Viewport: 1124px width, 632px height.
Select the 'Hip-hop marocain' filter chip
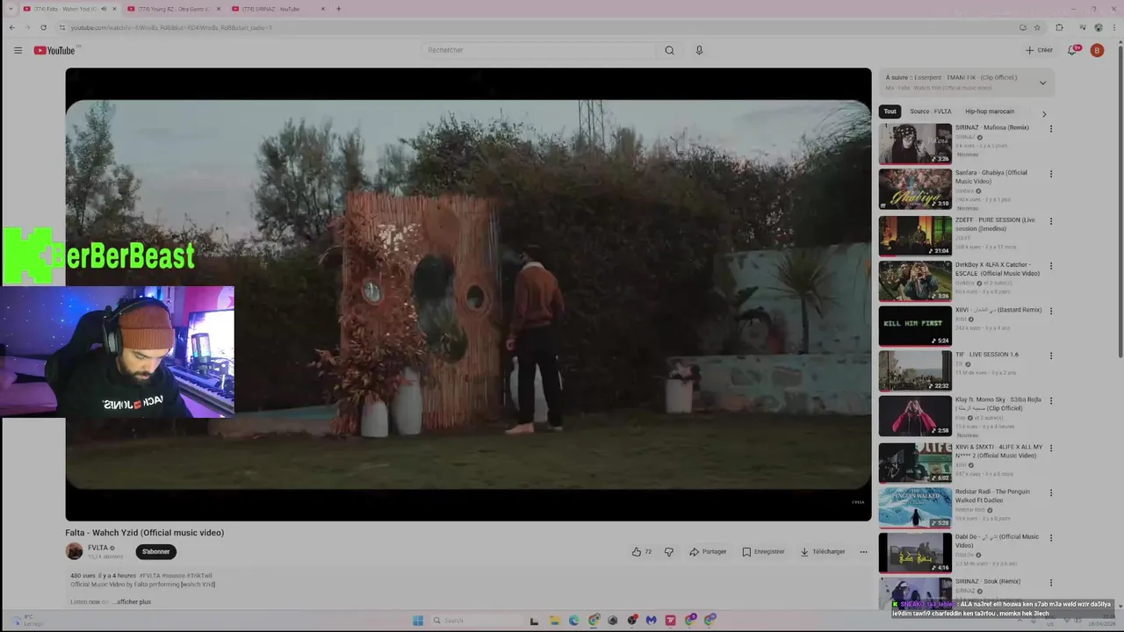click(x=990, y=111)
